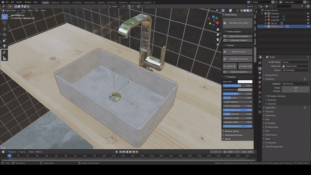This screenshot has width=311, height=175.
Task: Enable Adaptive Sampling checkbox
Action: click(x=269, y=96)
